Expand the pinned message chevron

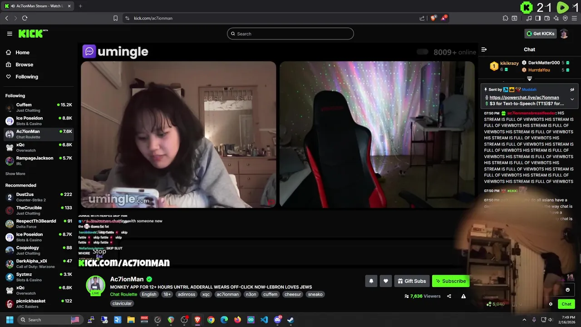coord(572,99)
